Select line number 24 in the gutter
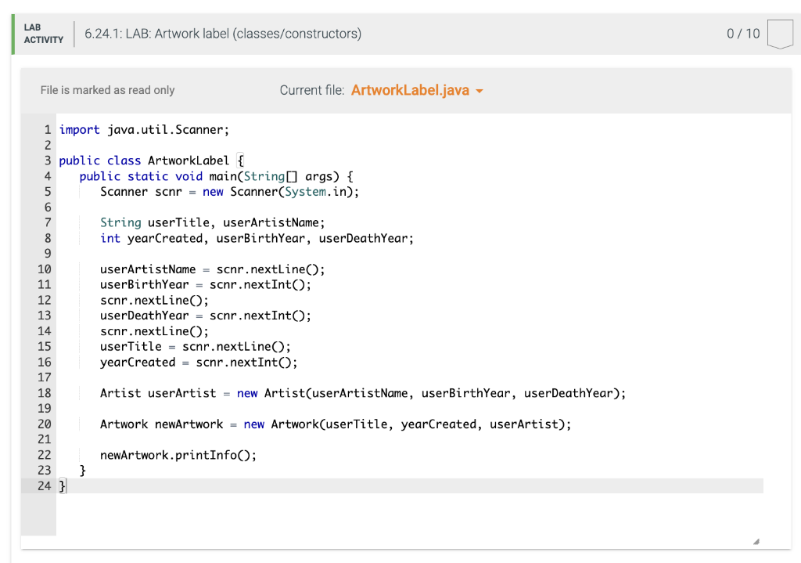Viewport: 801px width, 563px height. click(43, 485)
